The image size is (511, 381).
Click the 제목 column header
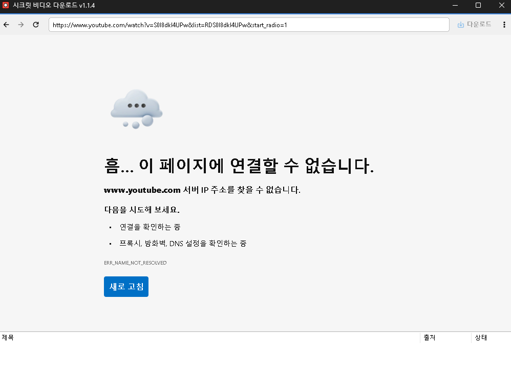[8, 337]
